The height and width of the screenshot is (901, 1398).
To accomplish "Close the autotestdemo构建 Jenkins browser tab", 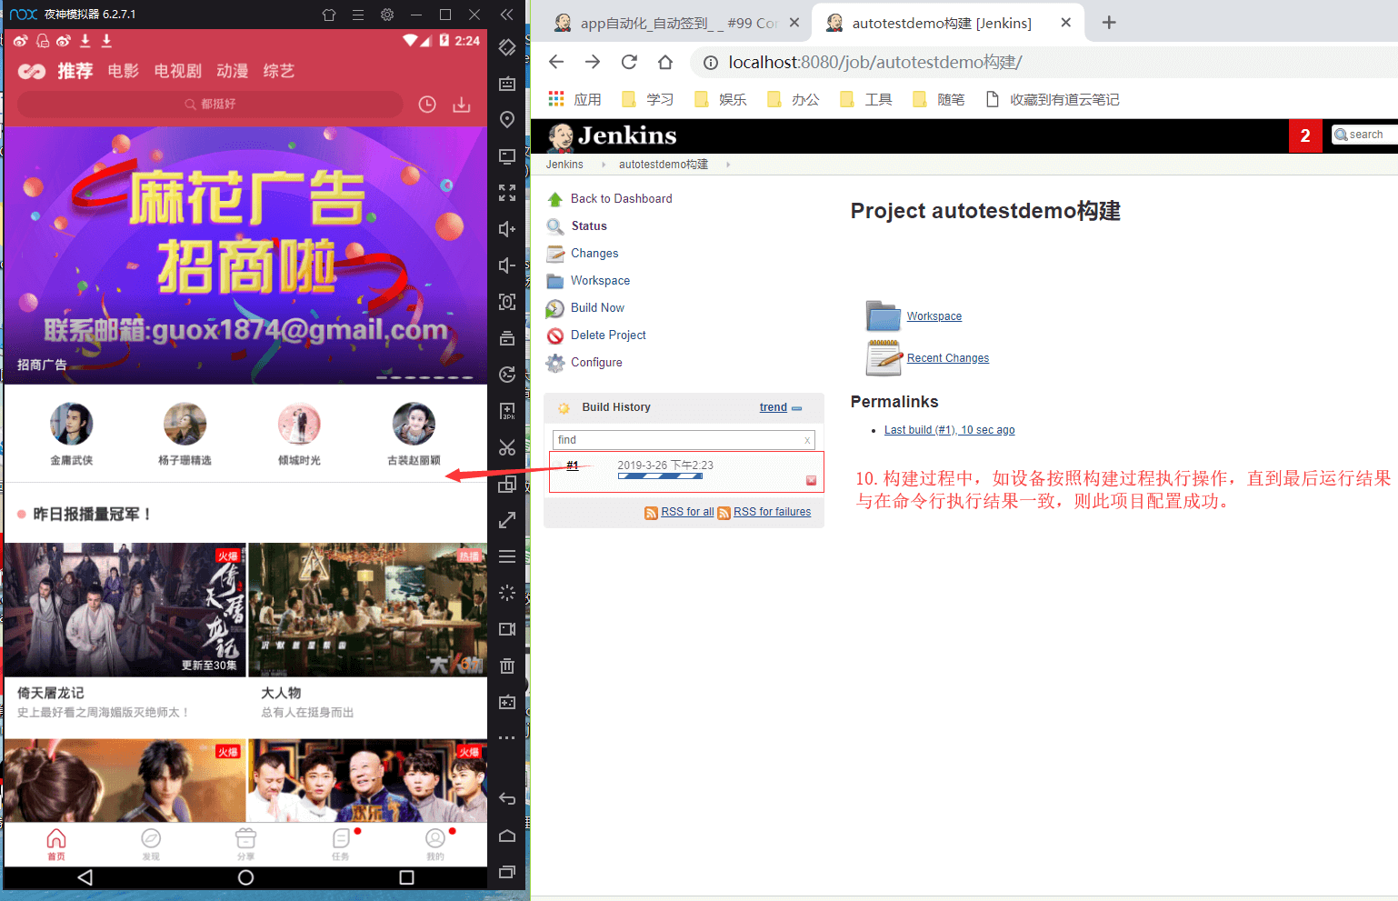I will [1066, 23].
